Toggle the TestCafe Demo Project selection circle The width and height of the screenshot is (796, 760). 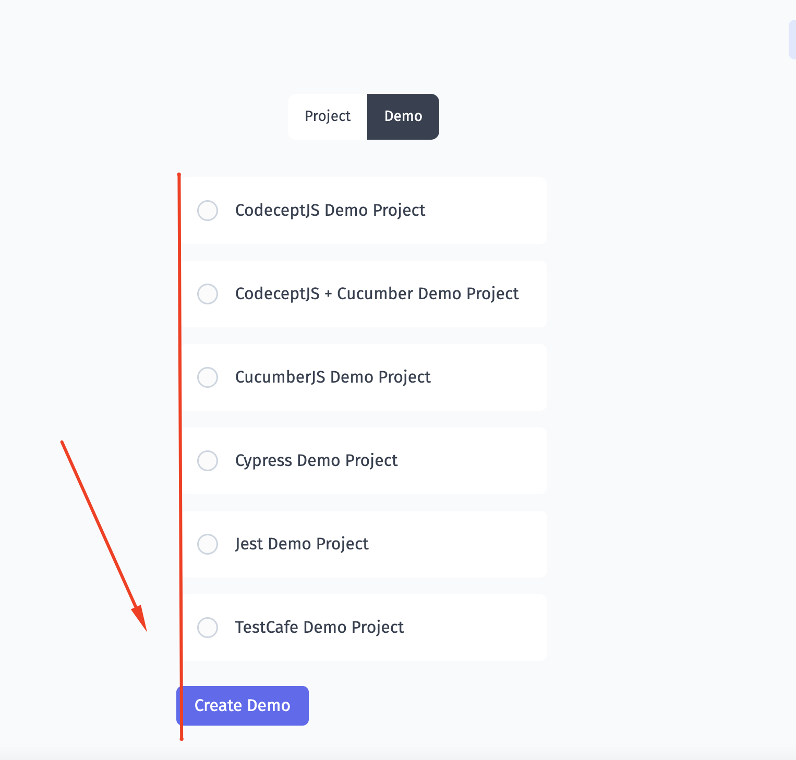(208, 628)
